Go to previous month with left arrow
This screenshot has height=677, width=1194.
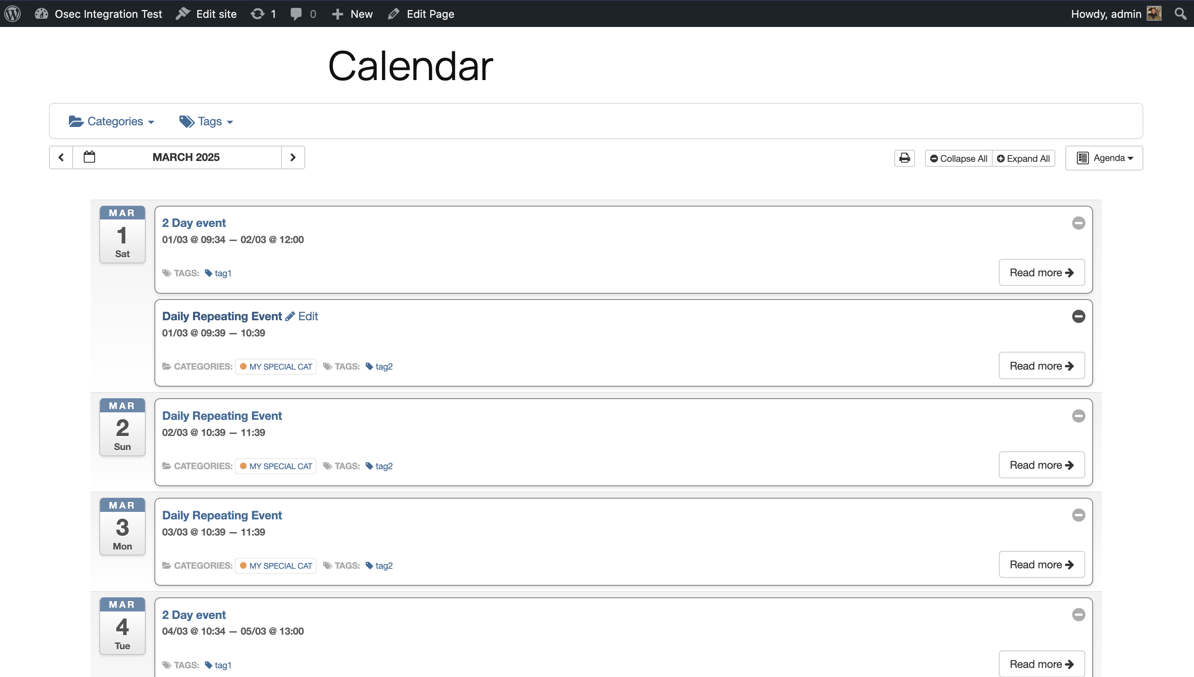(61, 157)
